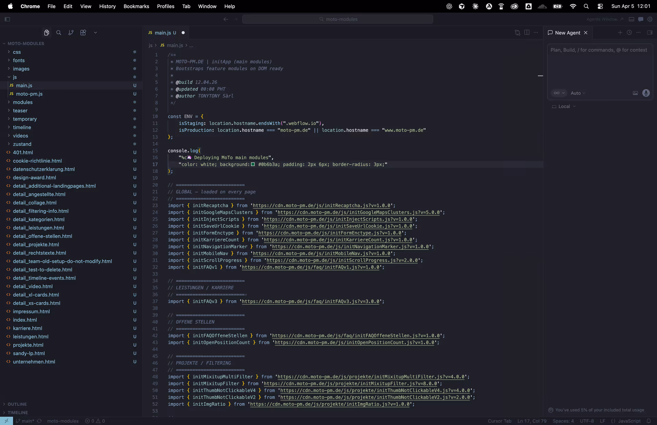Screen dimensions: 657x425
Task: Toggle the bottom panel layout icon
Action: [631, 19]
